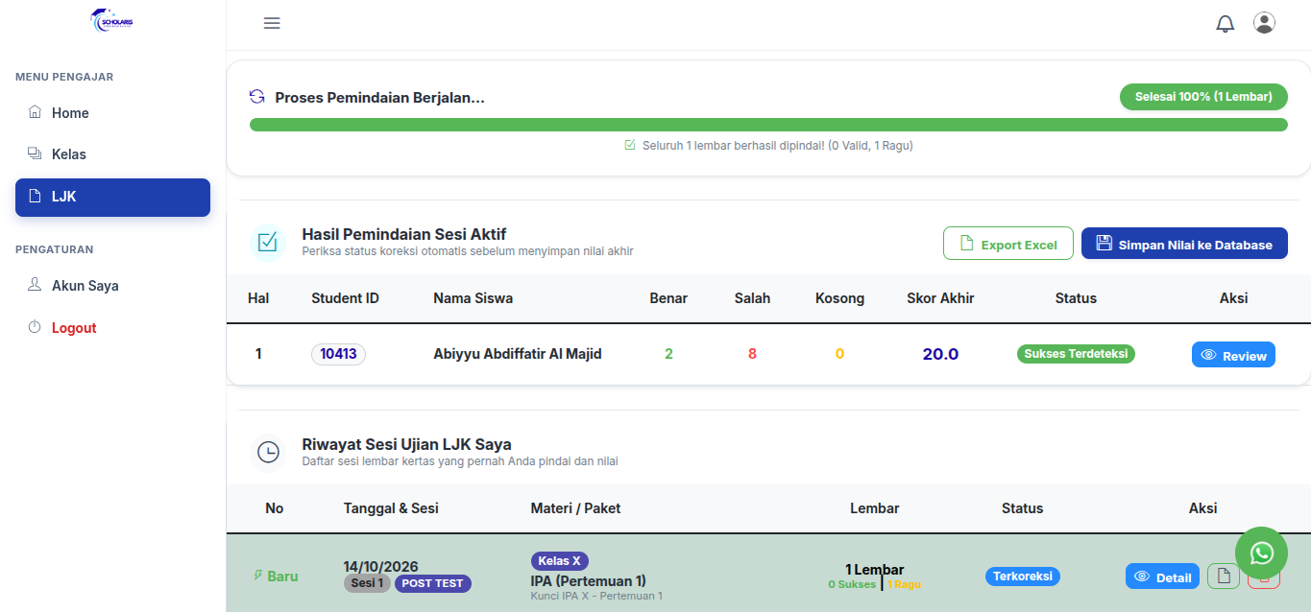Click the Salah count of 8
This screenshot has width=1311, height=612.
752,354
